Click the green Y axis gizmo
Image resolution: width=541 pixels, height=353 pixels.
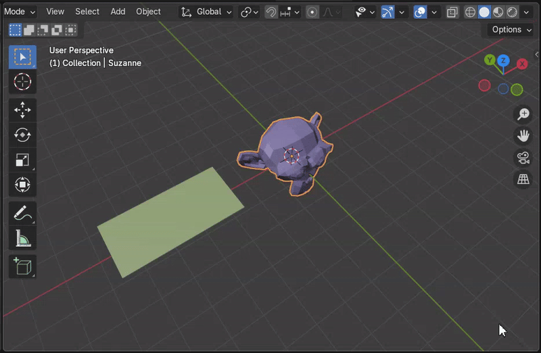click(x=490, y=60)
